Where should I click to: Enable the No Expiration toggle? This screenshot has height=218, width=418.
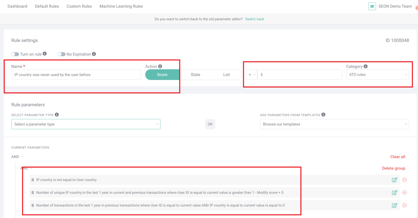tap(62, 54)
